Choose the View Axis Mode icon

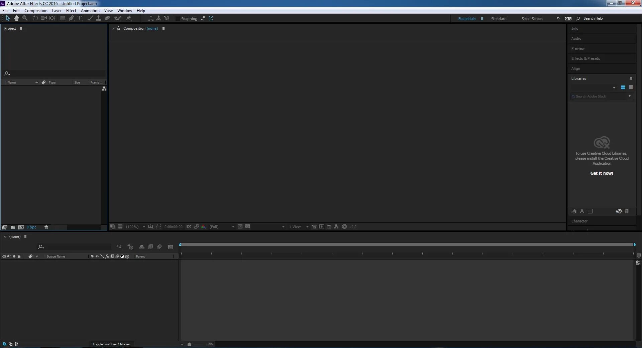[167, 18]
